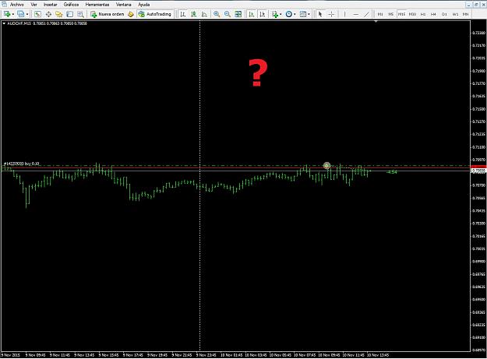
Task: Select the crosshair tool
Action: tap(331, 14)
